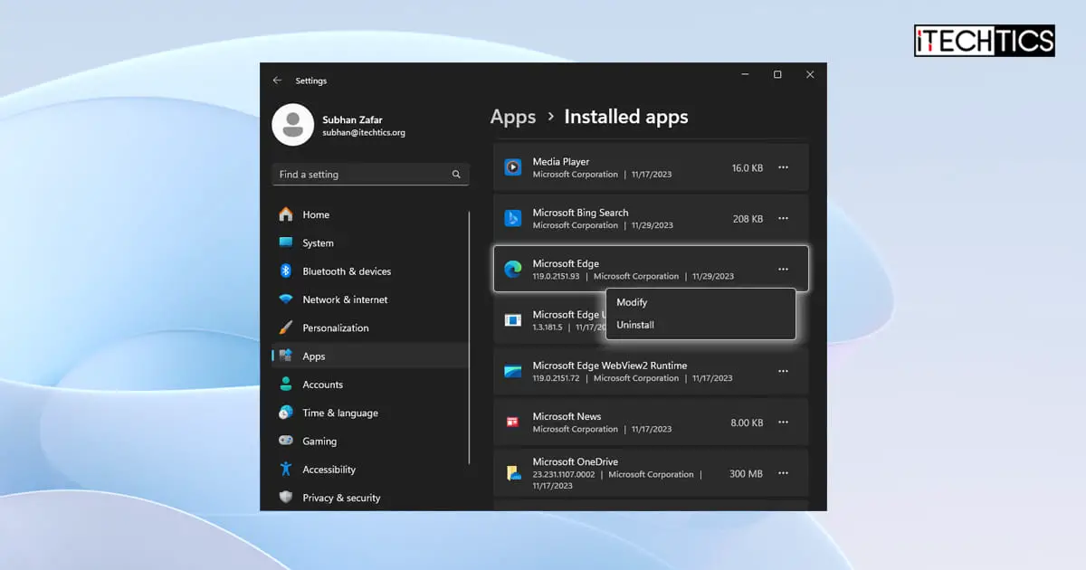Open Personalization settings
The height and width of the screenshot is (570, 1086).
pyautogui.click(x=370, y=328)
